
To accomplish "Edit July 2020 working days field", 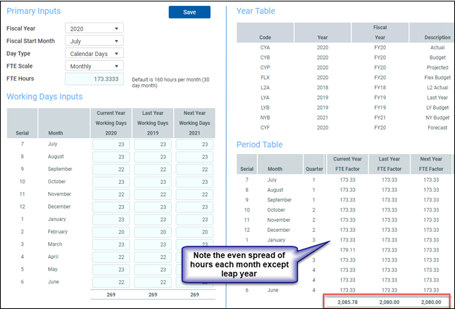I will tap(111, 145).
